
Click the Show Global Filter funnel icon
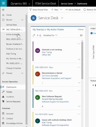click(30, 10)
